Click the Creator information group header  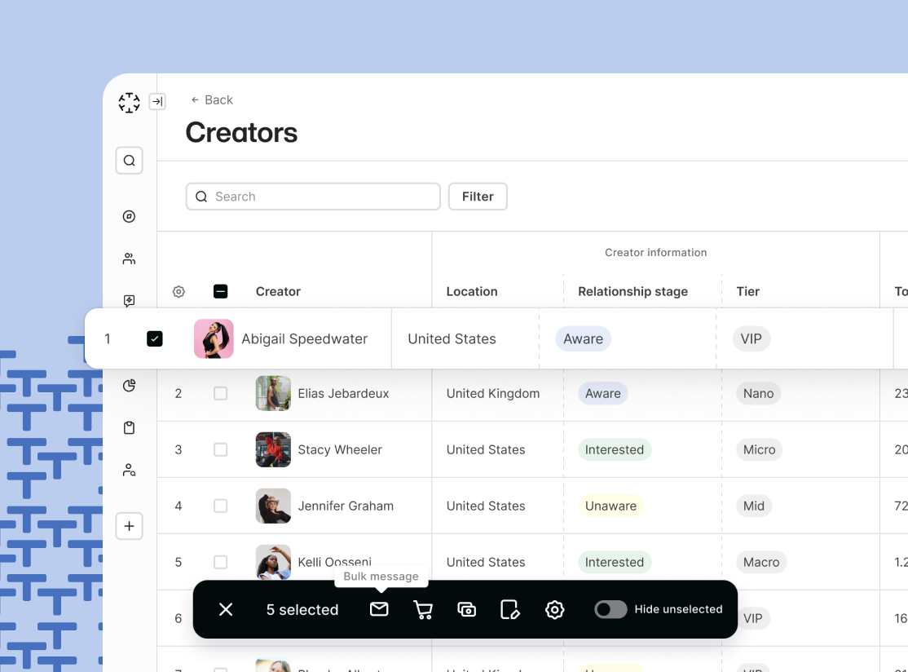(x=655, y=253)
